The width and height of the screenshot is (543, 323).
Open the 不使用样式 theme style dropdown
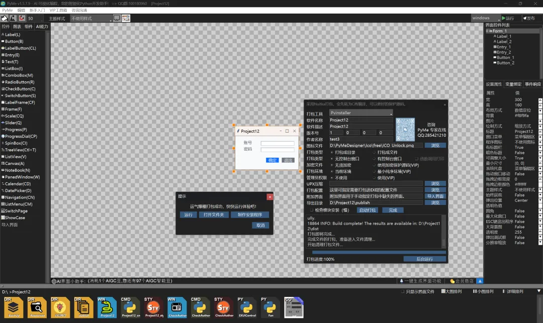coord(91,18)
